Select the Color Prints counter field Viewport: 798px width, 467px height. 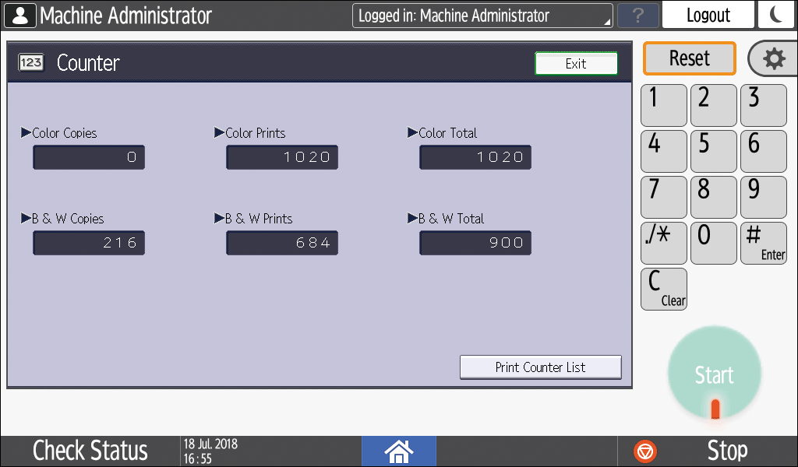(282, 157)
